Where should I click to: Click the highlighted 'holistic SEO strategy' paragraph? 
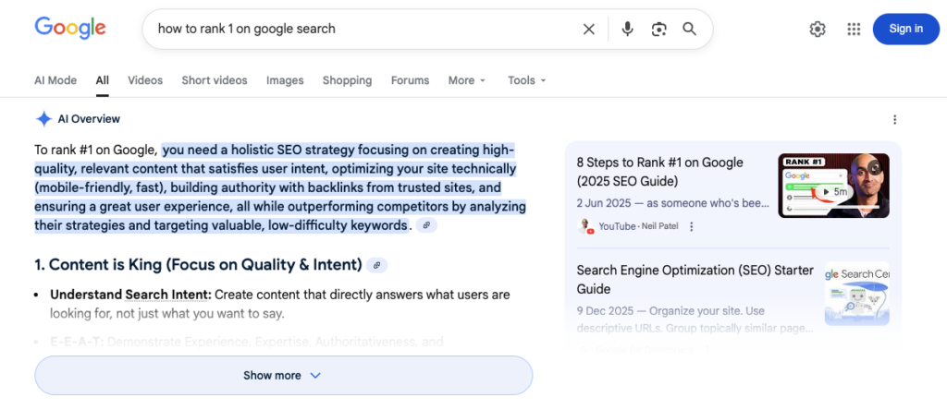tap(279, 187)
